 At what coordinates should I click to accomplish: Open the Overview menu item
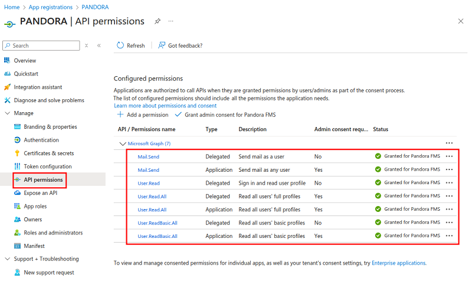[x=25, y=61]
